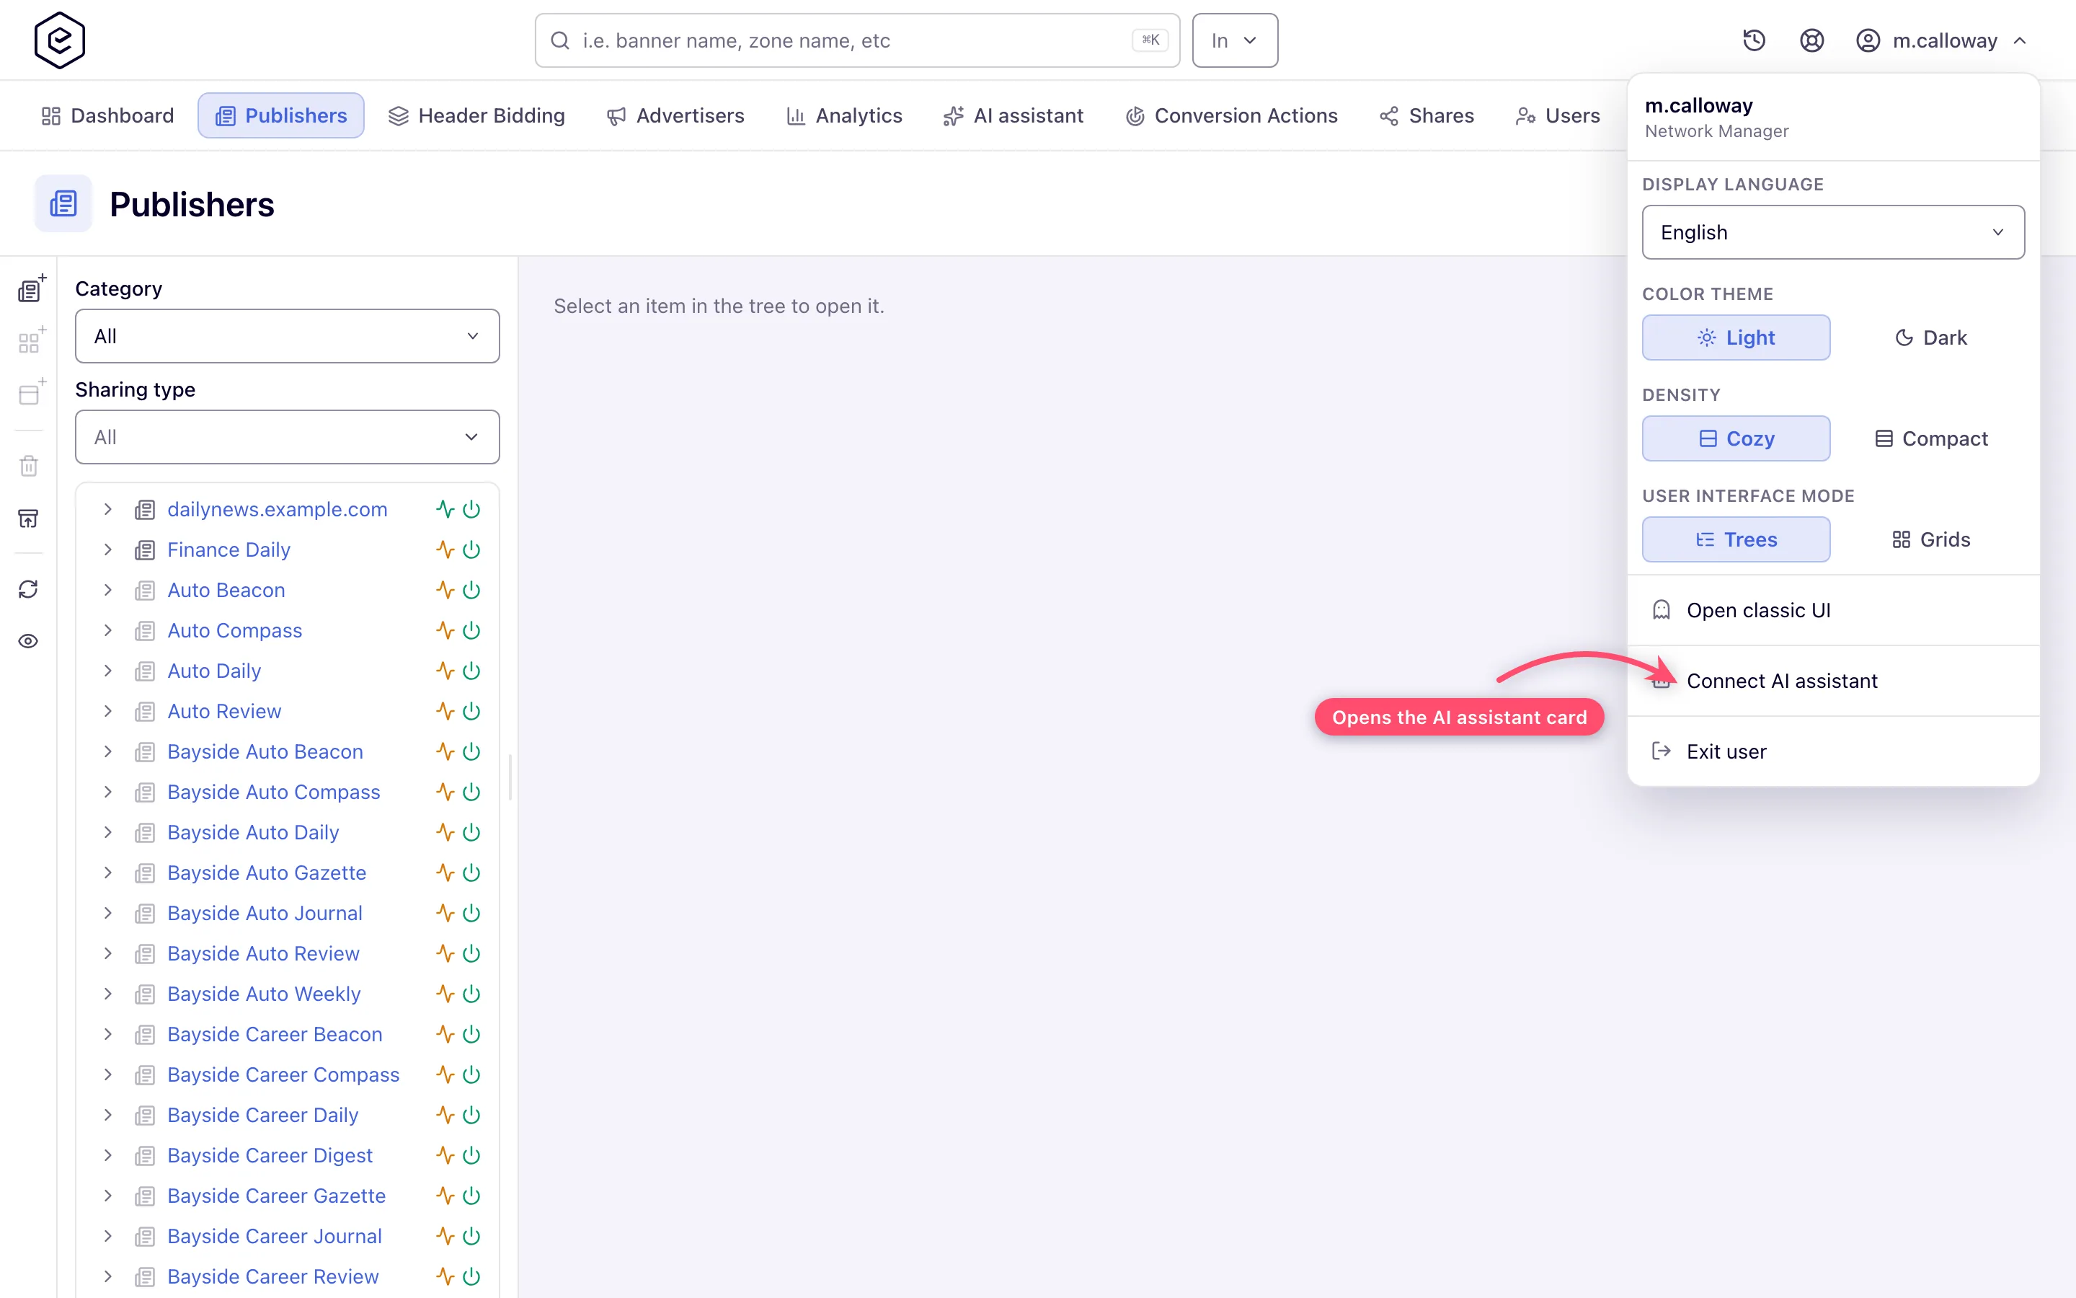
Task: Click the add publisher sidebar icon
Action: [x=31, y=289]
